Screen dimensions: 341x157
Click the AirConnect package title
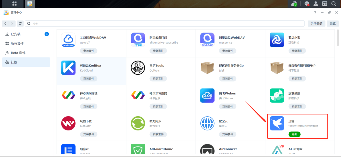[228, 149]
